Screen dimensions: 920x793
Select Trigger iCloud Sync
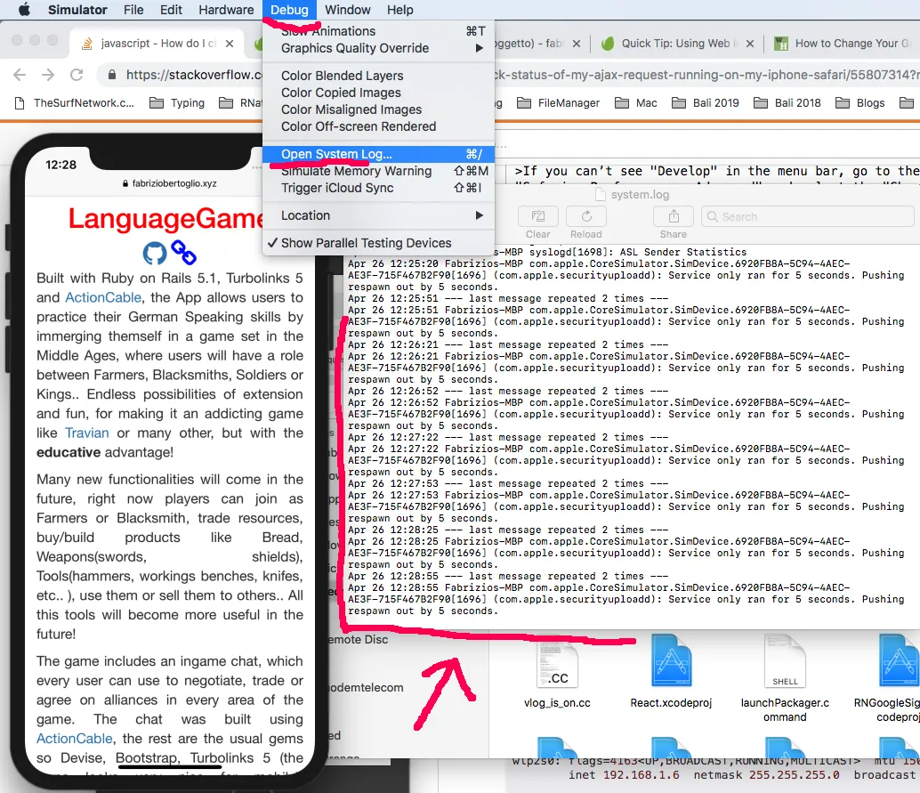(x=378, y=188)
